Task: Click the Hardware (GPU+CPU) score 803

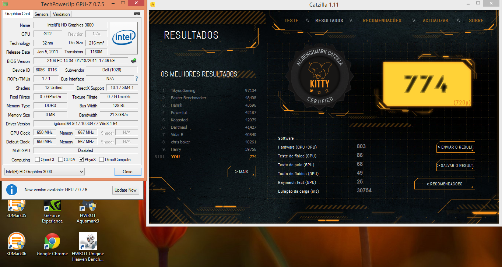Action: click(361, 146)
